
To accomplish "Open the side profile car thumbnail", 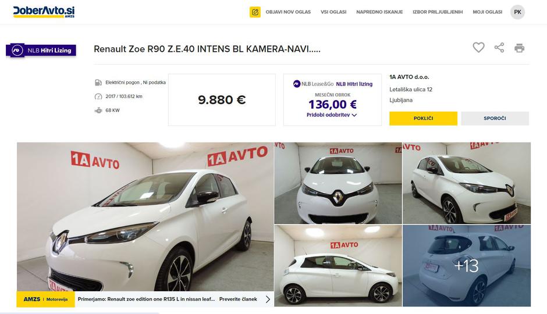I will 338,266.
